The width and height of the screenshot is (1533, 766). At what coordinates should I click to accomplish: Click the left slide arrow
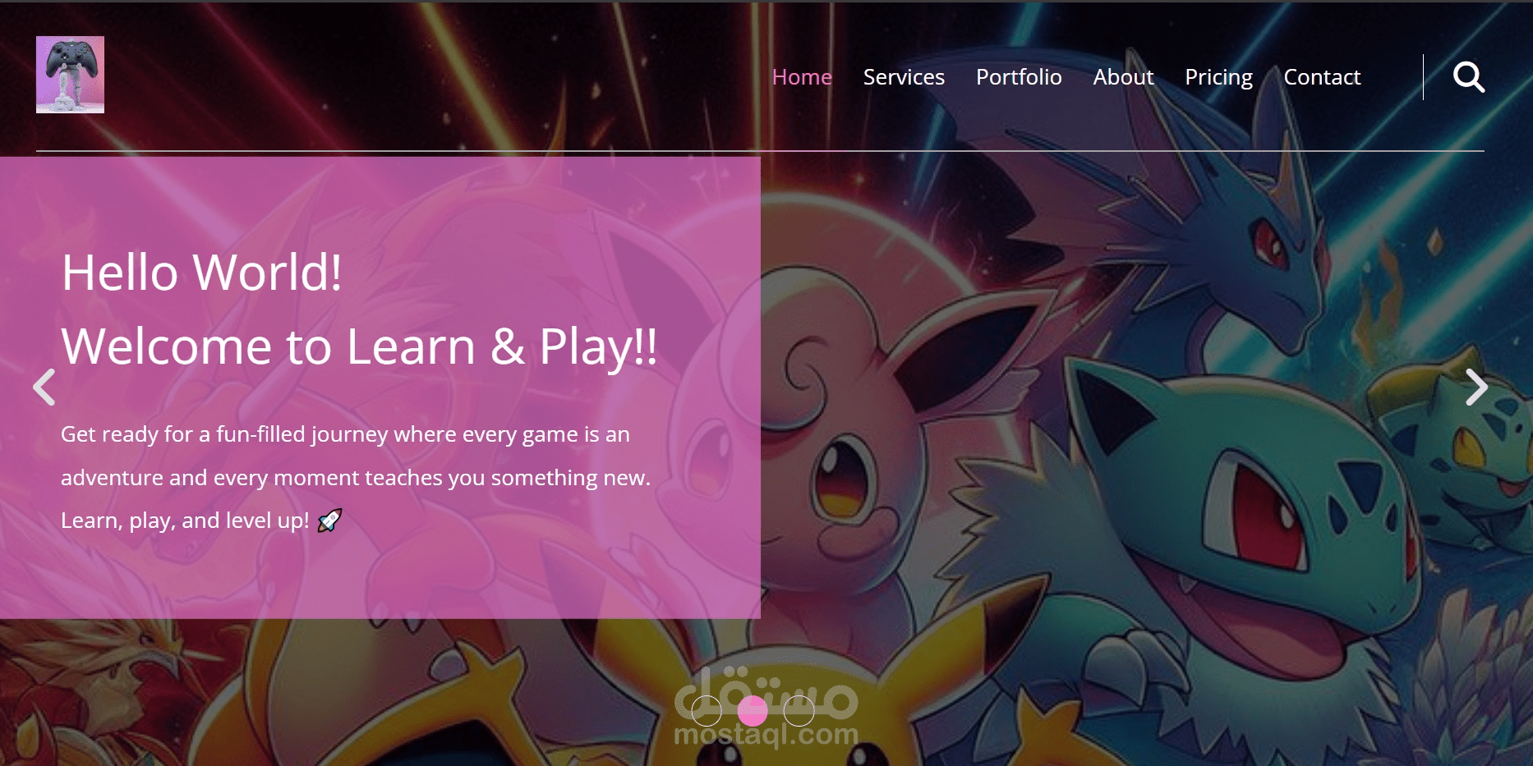click(44, 388)
